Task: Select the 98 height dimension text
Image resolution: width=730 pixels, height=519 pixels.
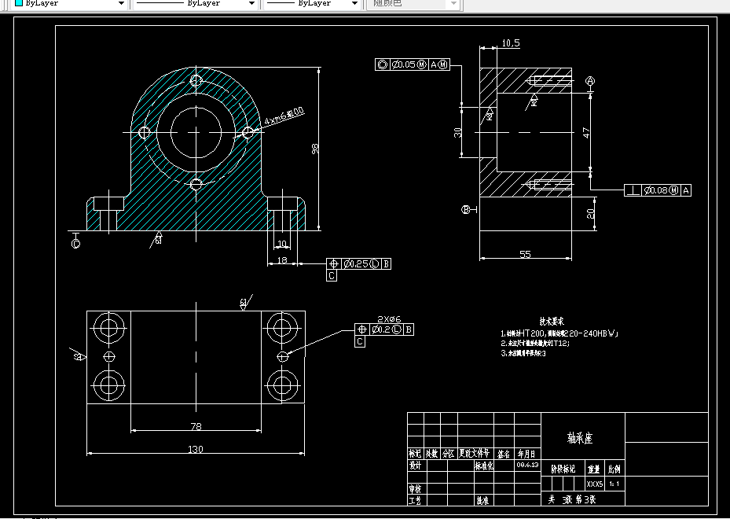Action: 316,149
